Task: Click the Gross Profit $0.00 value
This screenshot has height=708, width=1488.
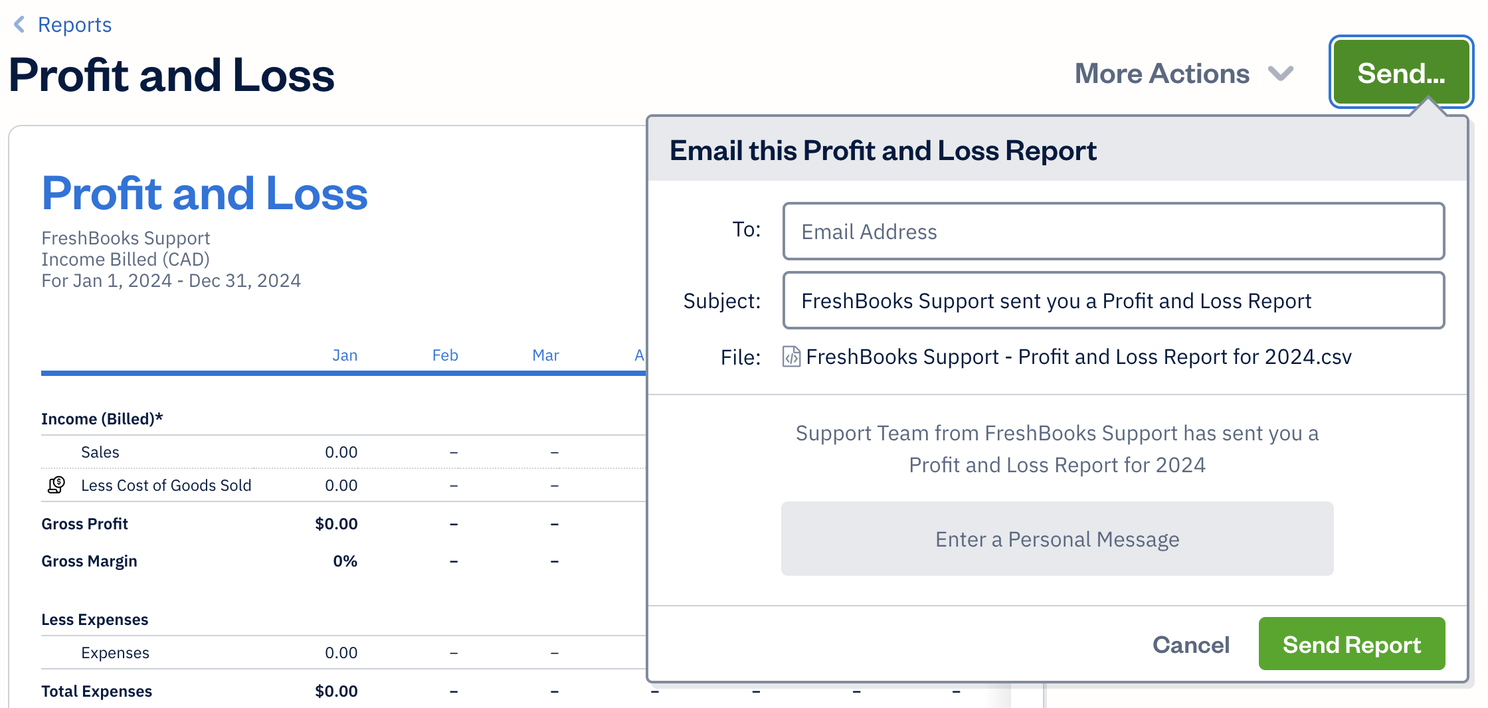Action: 336,524
